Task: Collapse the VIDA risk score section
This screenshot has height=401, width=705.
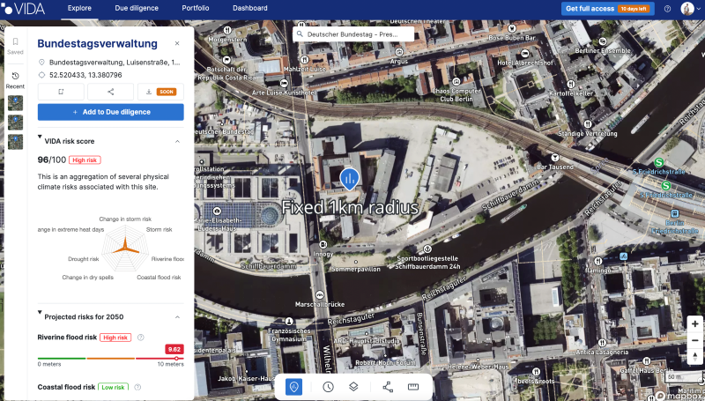Action: 177,141
